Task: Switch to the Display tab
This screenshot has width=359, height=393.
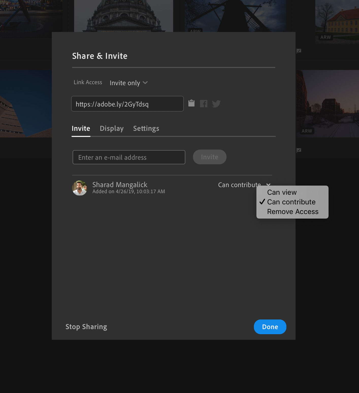Action: tap(111, 129)
